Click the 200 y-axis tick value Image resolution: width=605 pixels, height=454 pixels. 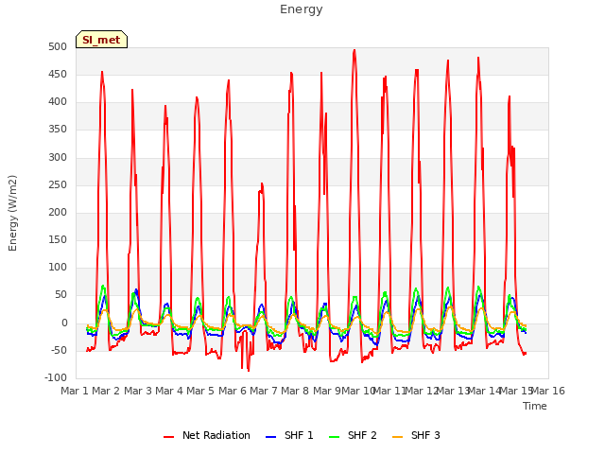(x=58, y=213)
